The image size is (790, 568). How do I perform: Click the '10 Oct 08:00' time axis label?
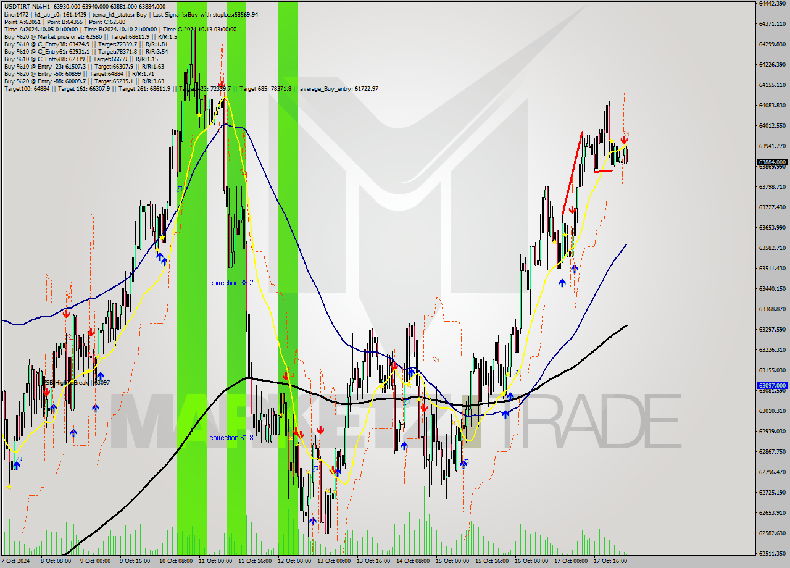(x=175, y=561)
